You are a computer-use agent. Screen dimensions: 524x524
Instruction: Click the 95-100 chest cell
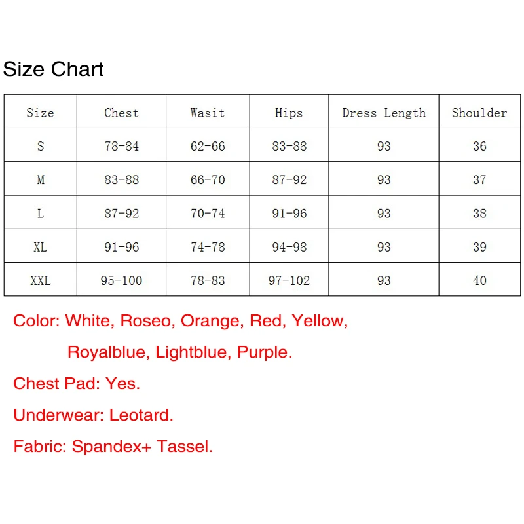(x=121, y=280)
